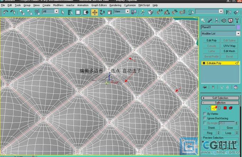Open the Rendering menu
This screenshot has width=242, height=157.
pyautogui.click(x=115, y=5)
